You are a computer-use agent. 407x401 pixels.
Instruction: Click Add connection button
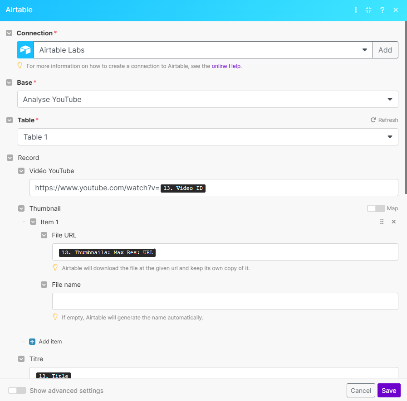[385, 50]
